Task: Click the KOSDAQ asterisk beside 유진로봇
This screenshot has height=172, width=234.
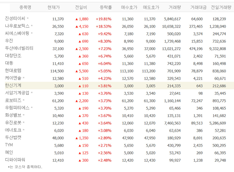Action: click(24, 123)
